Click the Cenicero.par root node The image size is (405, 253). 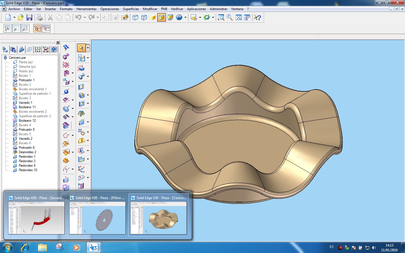[17, 58]
